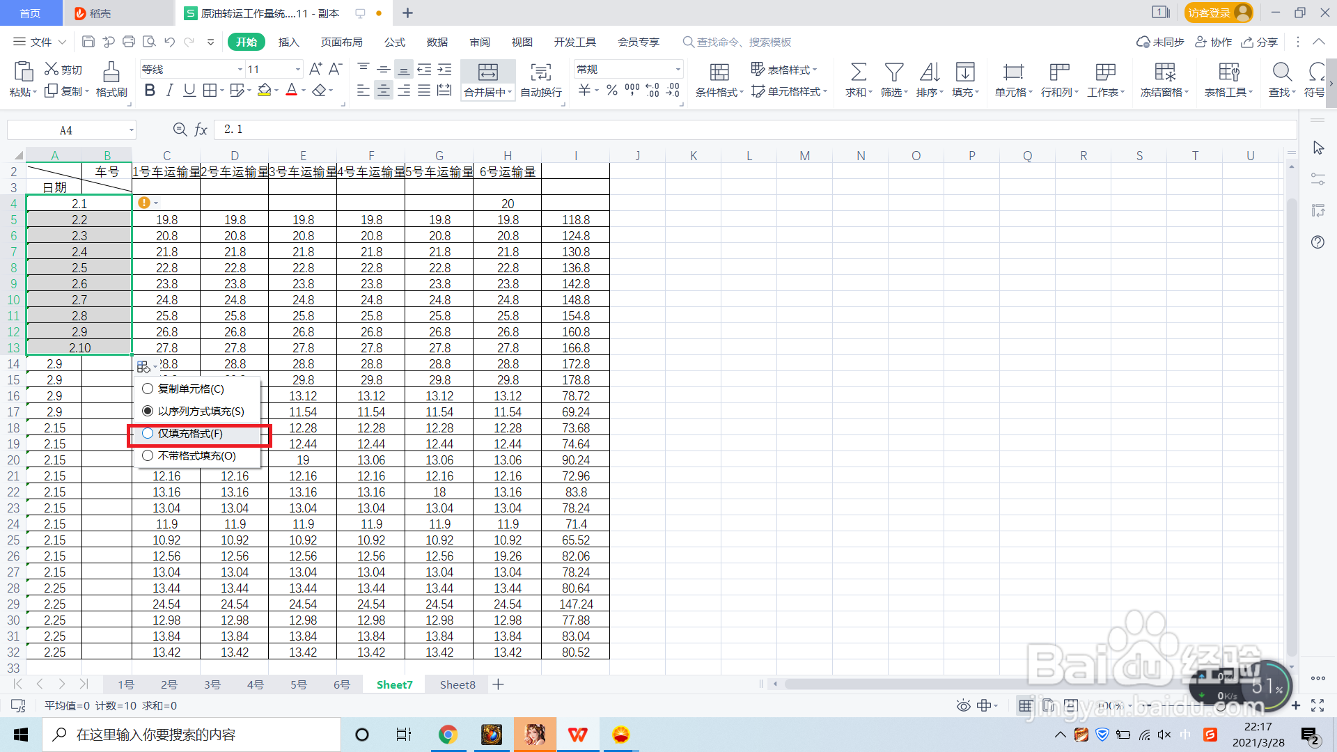
Task: Select the Fill Formatting Only (仅填充格式) option
Action: pos(148,434)
